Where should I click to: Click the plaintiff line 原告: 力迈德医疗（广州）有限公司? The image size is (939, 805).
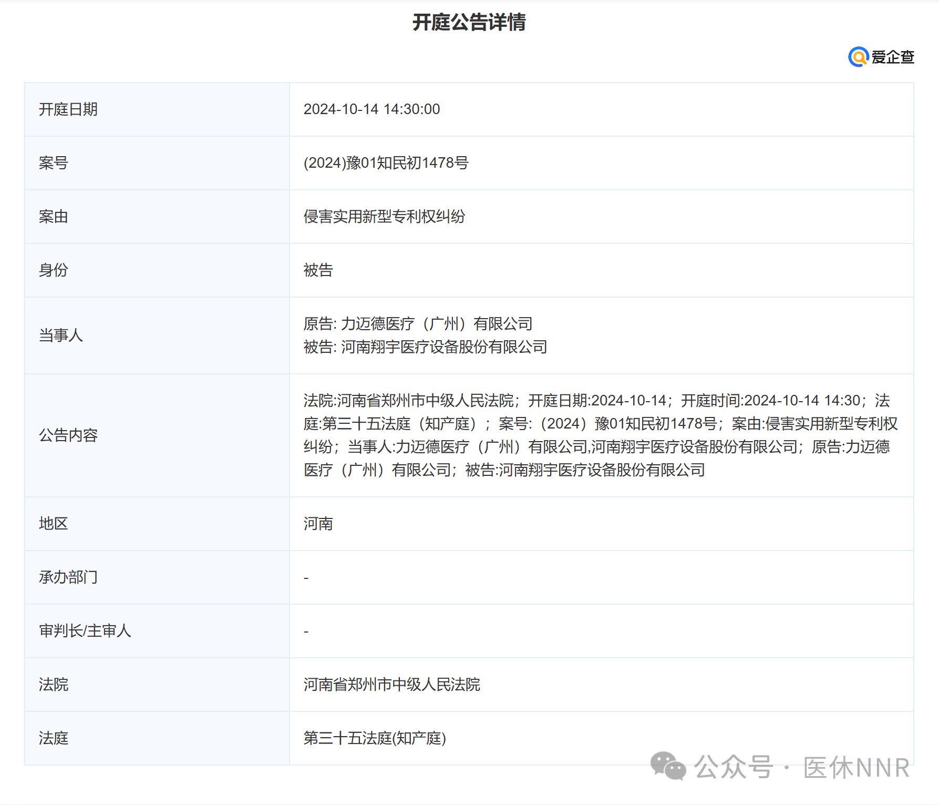418,324
